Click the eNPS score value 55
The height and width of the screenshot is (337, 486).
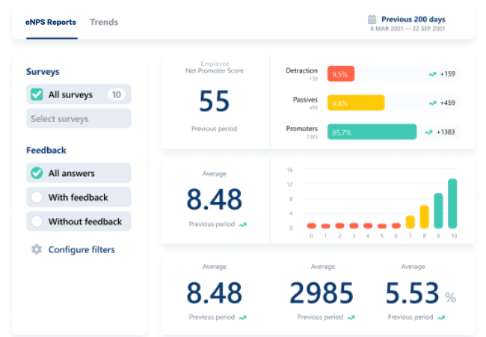tap(214, 101)
